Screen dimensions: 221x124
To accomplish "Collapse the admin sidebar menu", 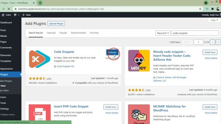I will (x=8, y=114).
